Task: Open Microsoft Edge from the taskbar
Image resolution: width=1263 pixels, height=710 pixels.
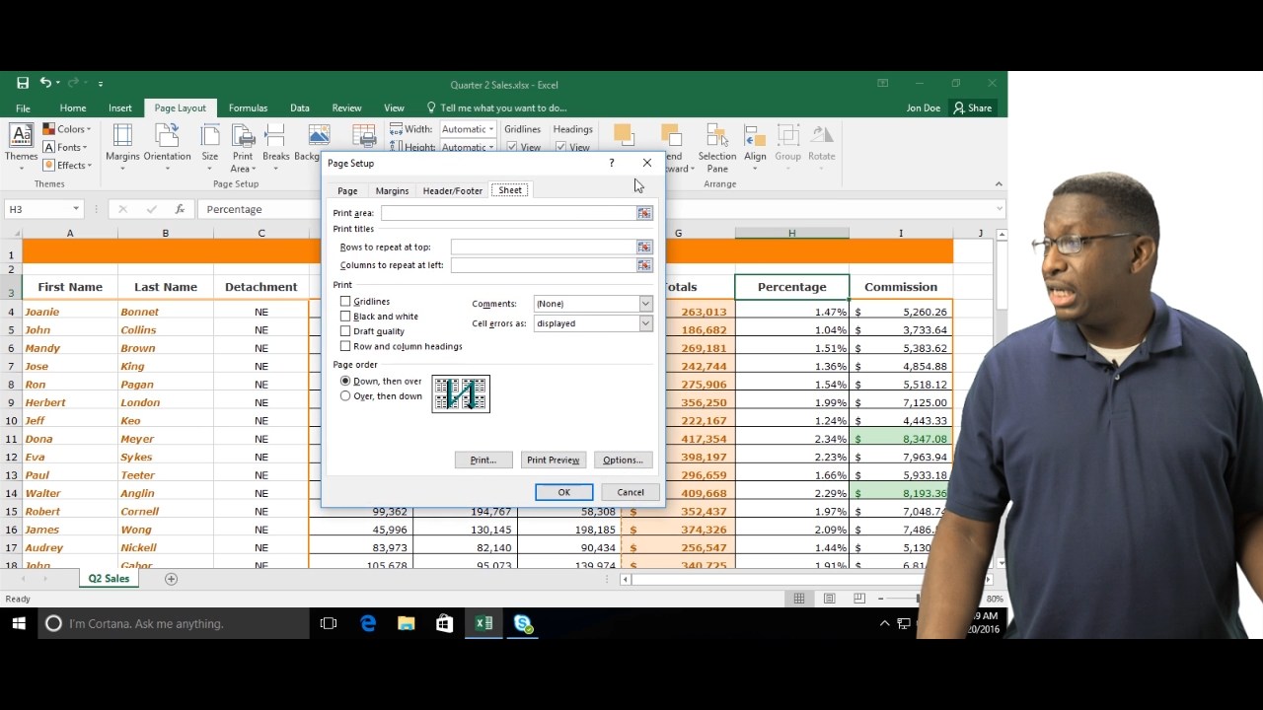Action: [368, 623]
